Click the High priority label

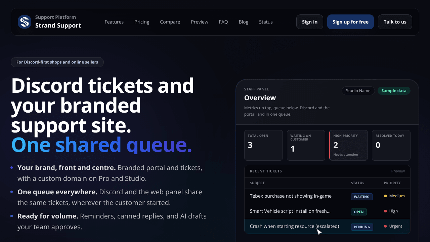(x=393, y=211)
